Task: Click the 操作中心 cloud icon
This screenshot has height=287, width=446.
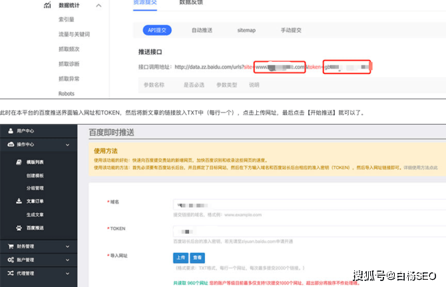Action: [x=11, y=144]
